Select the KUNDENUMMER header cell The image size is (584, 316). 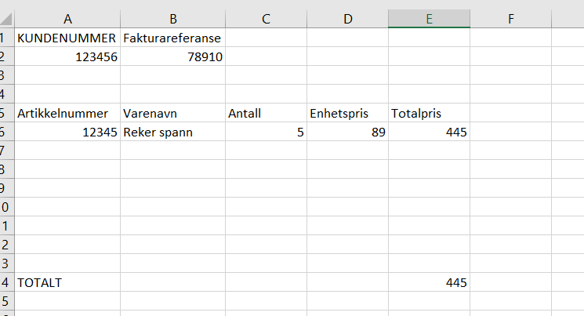coord(67,38)
